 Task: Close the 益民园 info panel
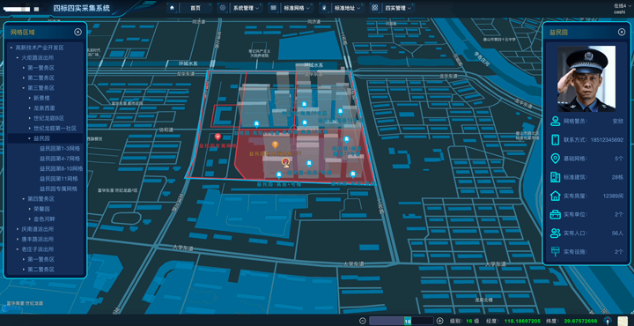click(622, 32)
